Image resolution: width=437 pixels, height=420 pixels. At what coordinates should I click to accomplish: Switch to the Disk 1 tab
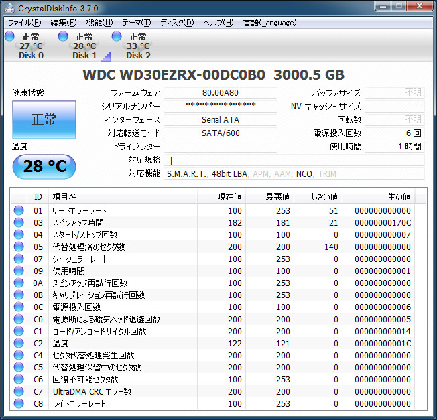pos(84,46)
